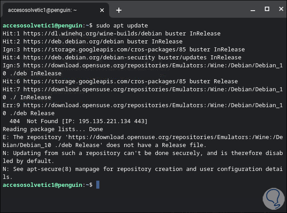Image resolution: width=287 pixels, height=213 pixels.
Task: Open a new terminal tab
Action: [119, 10]
